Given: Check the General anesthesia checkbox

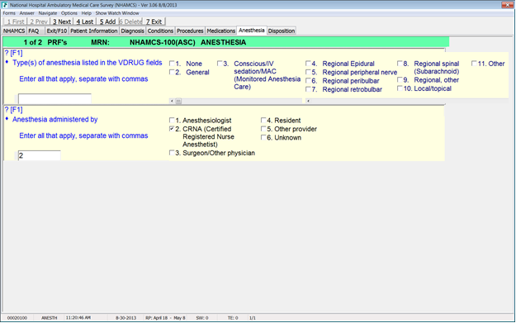Looking at the screenshot, I should pos(172,72).
